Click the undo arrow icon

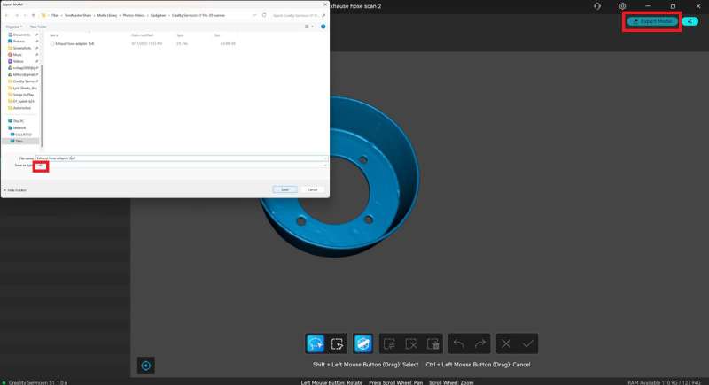(x=458, y=343)
